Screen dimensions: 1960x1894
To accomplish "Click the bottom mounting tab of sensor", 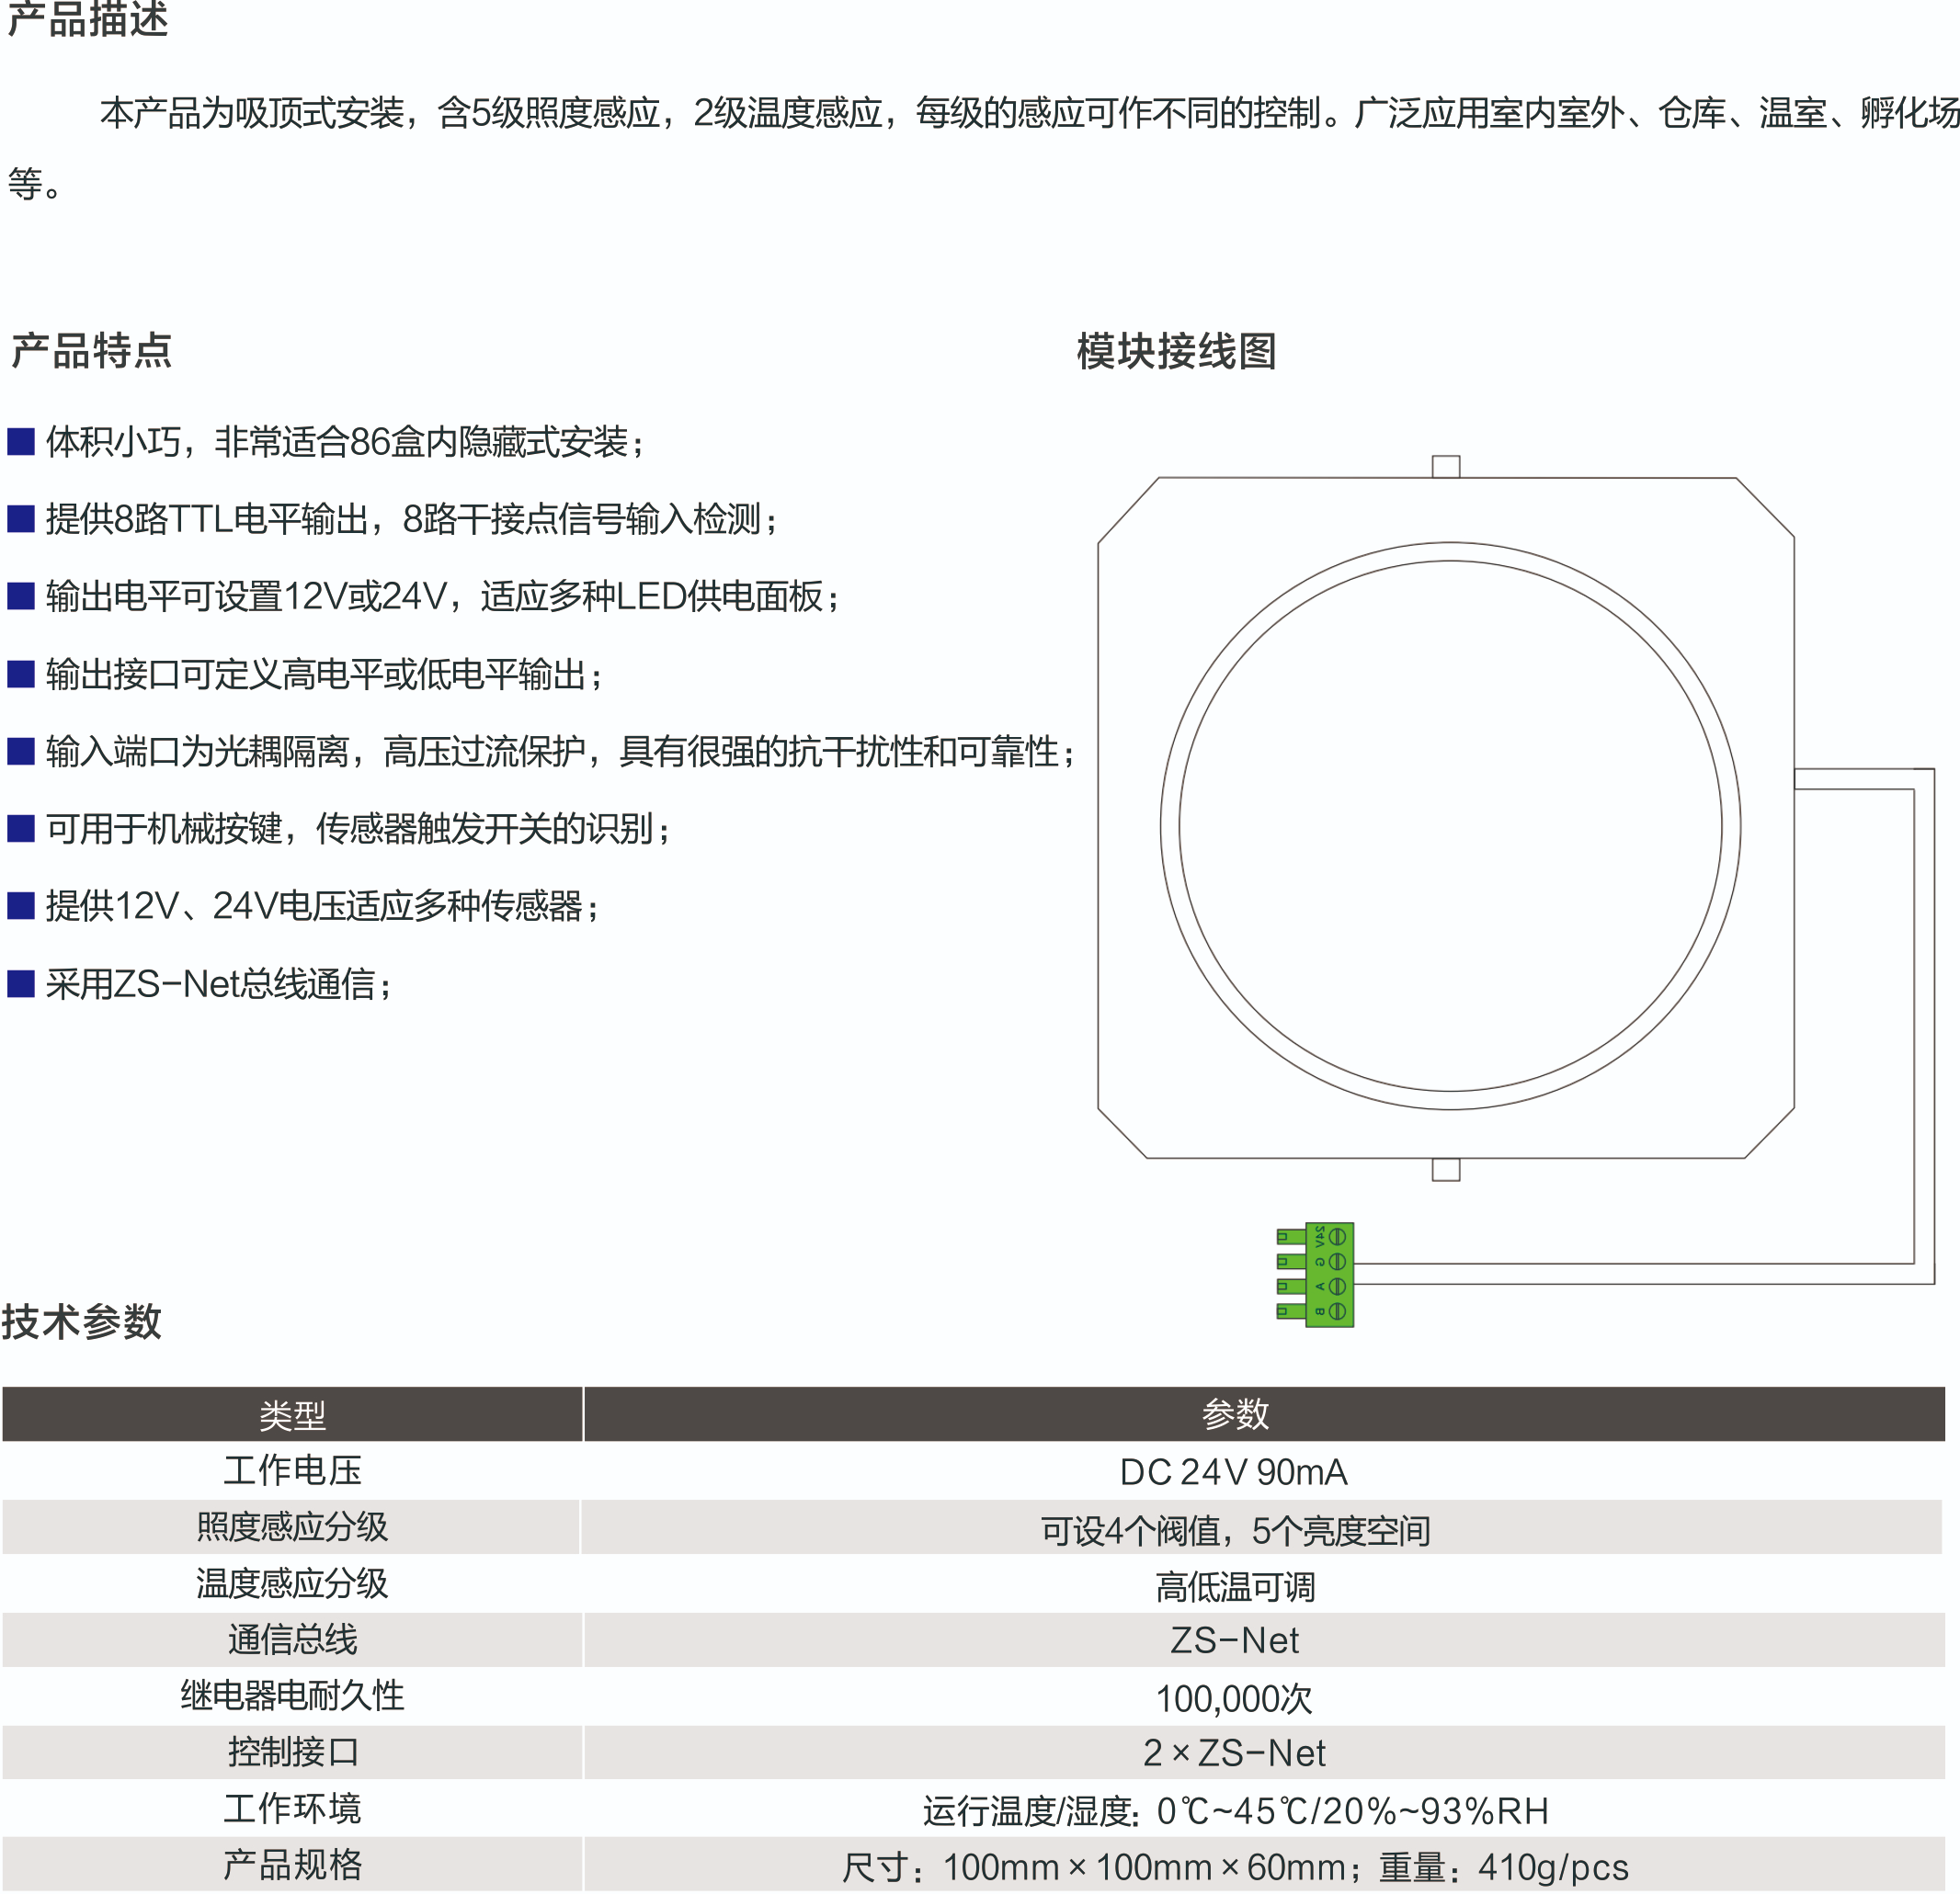I will tap(1445, 1169).
